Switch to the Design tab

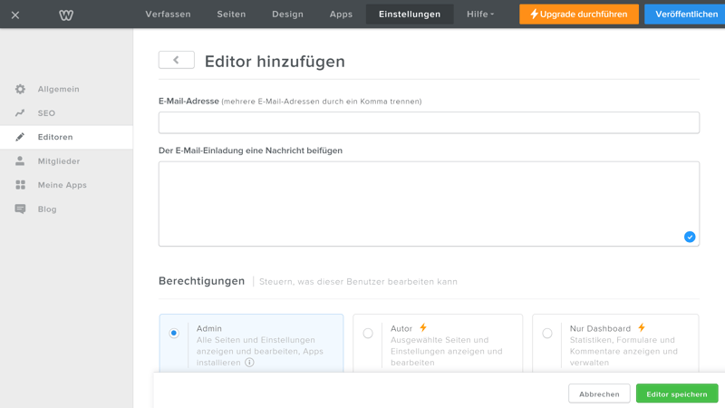pos(287,15)
